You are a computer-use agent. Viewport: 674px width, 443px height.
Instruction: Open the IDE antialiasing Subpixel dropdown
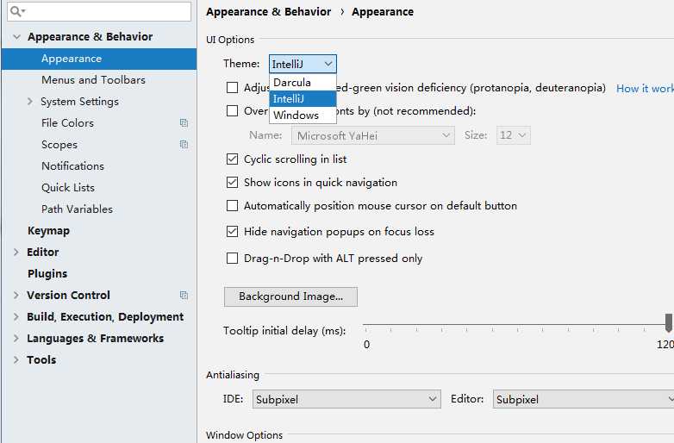click(x=346, y=399)
